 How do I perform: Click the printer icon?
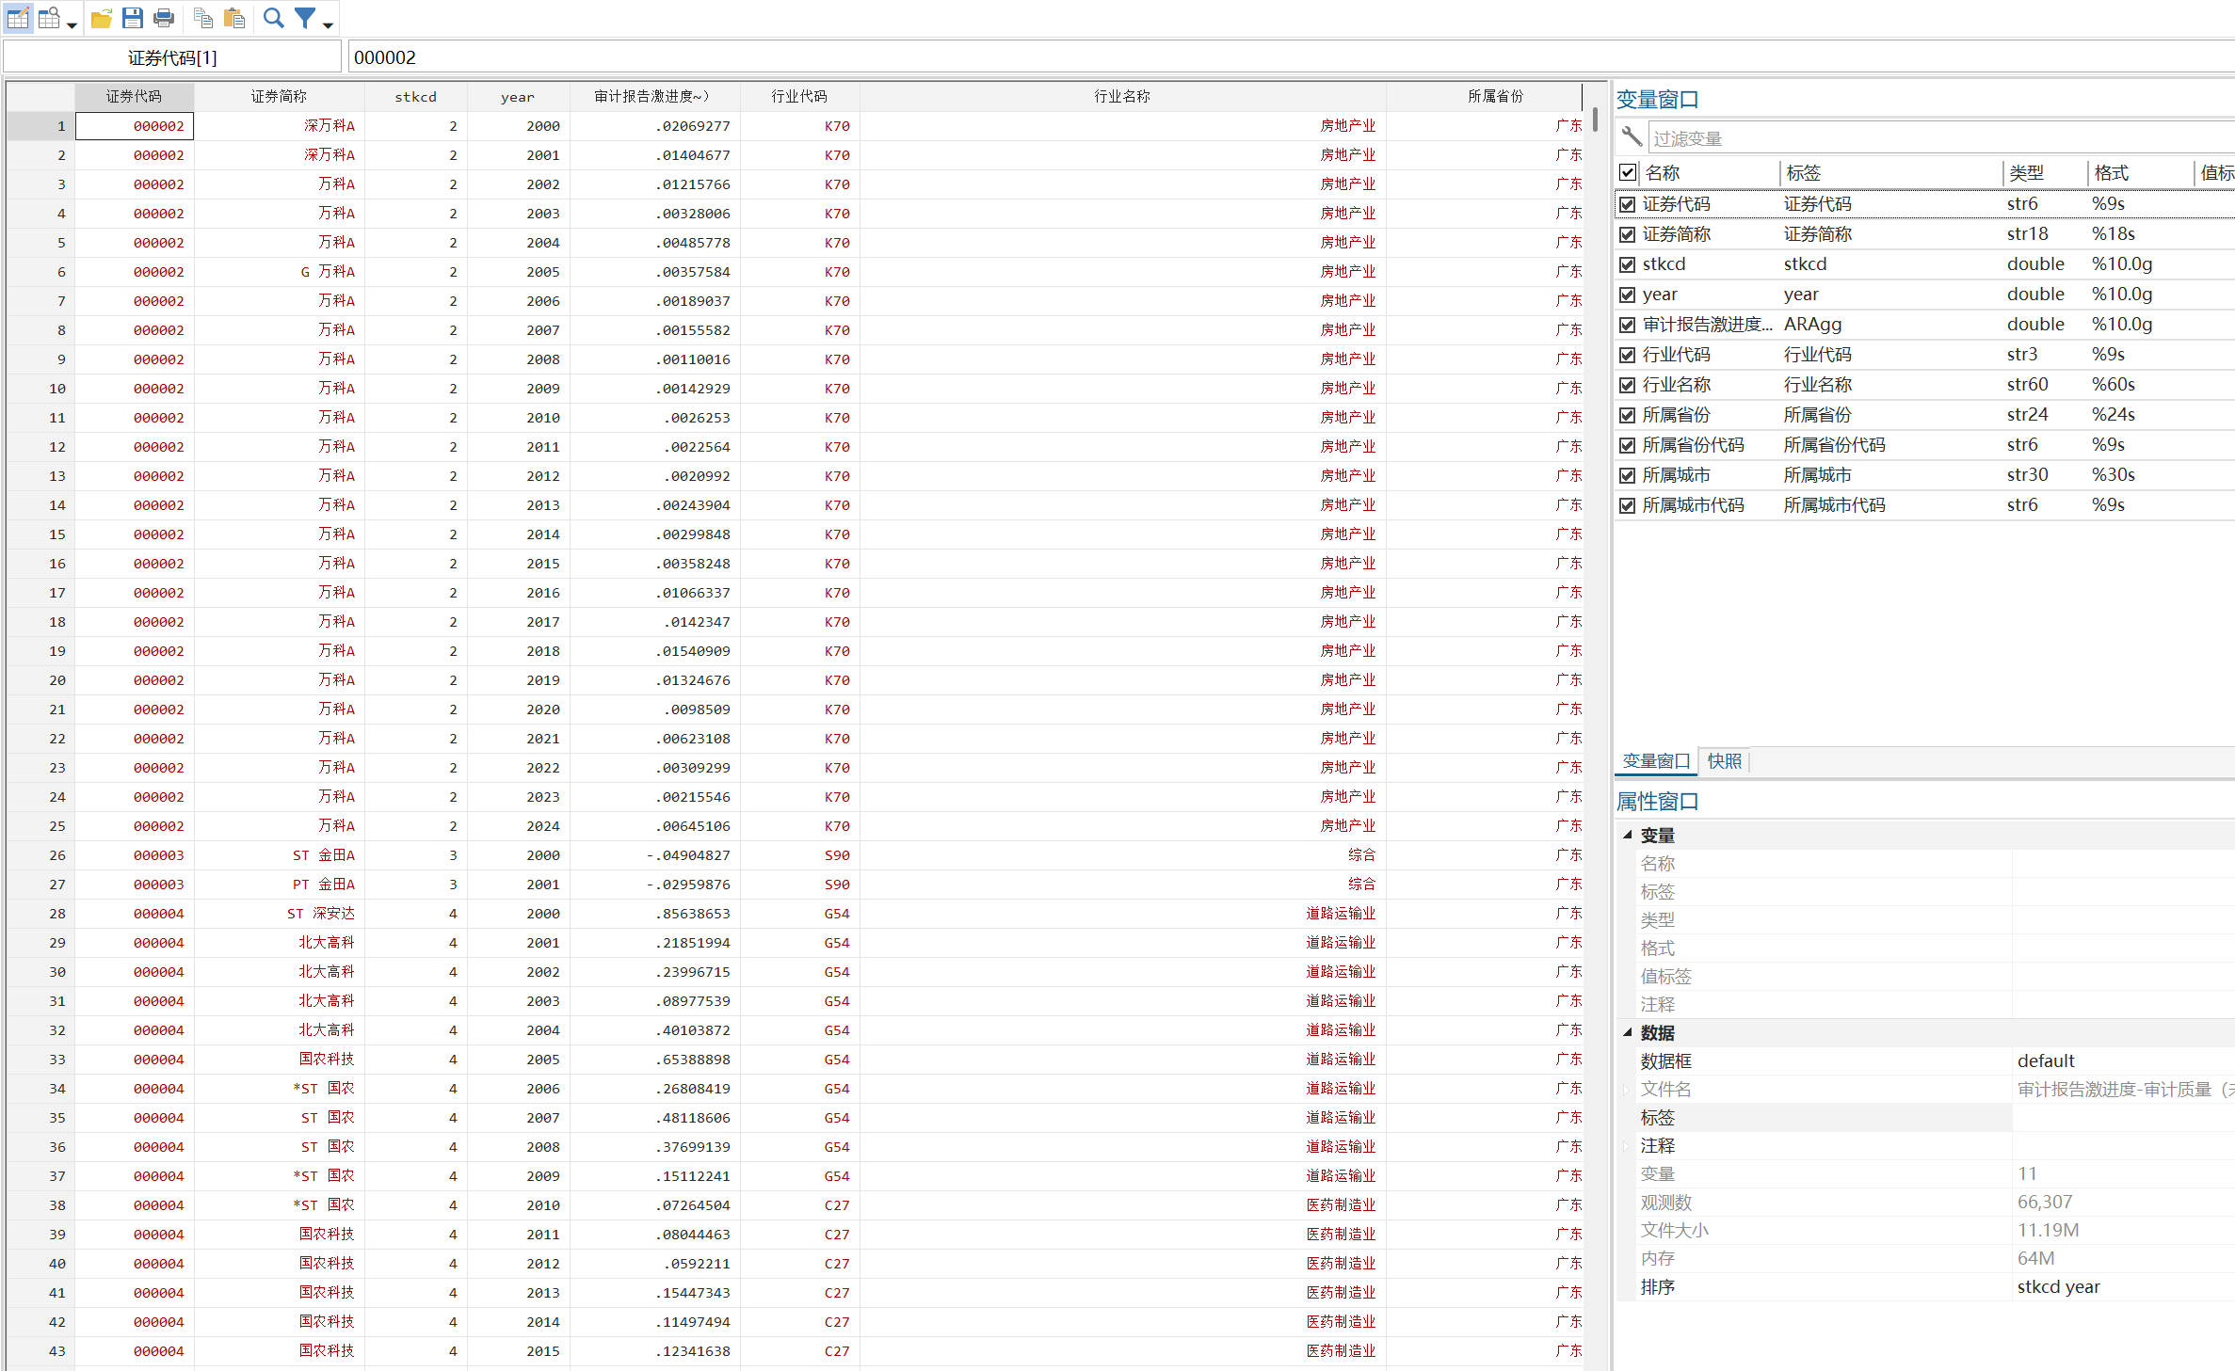tap(164, 18)
